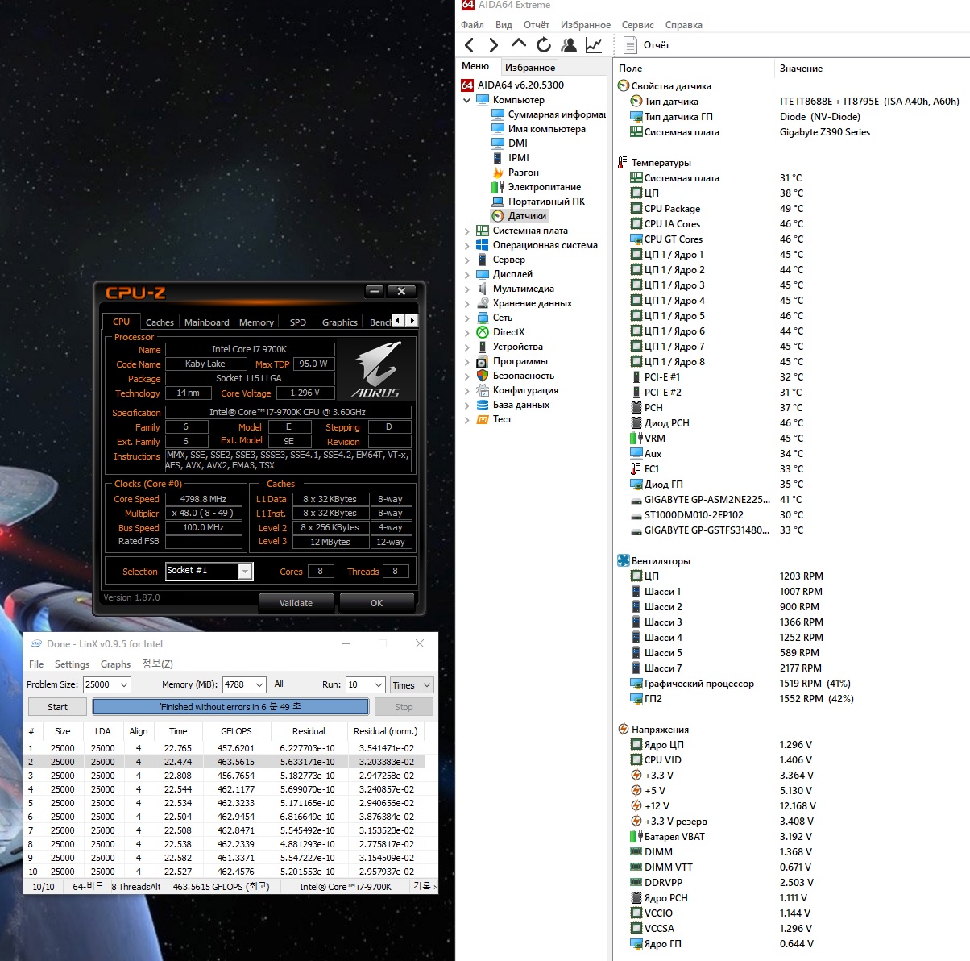Collapse the Компьютер tree node

467,101
